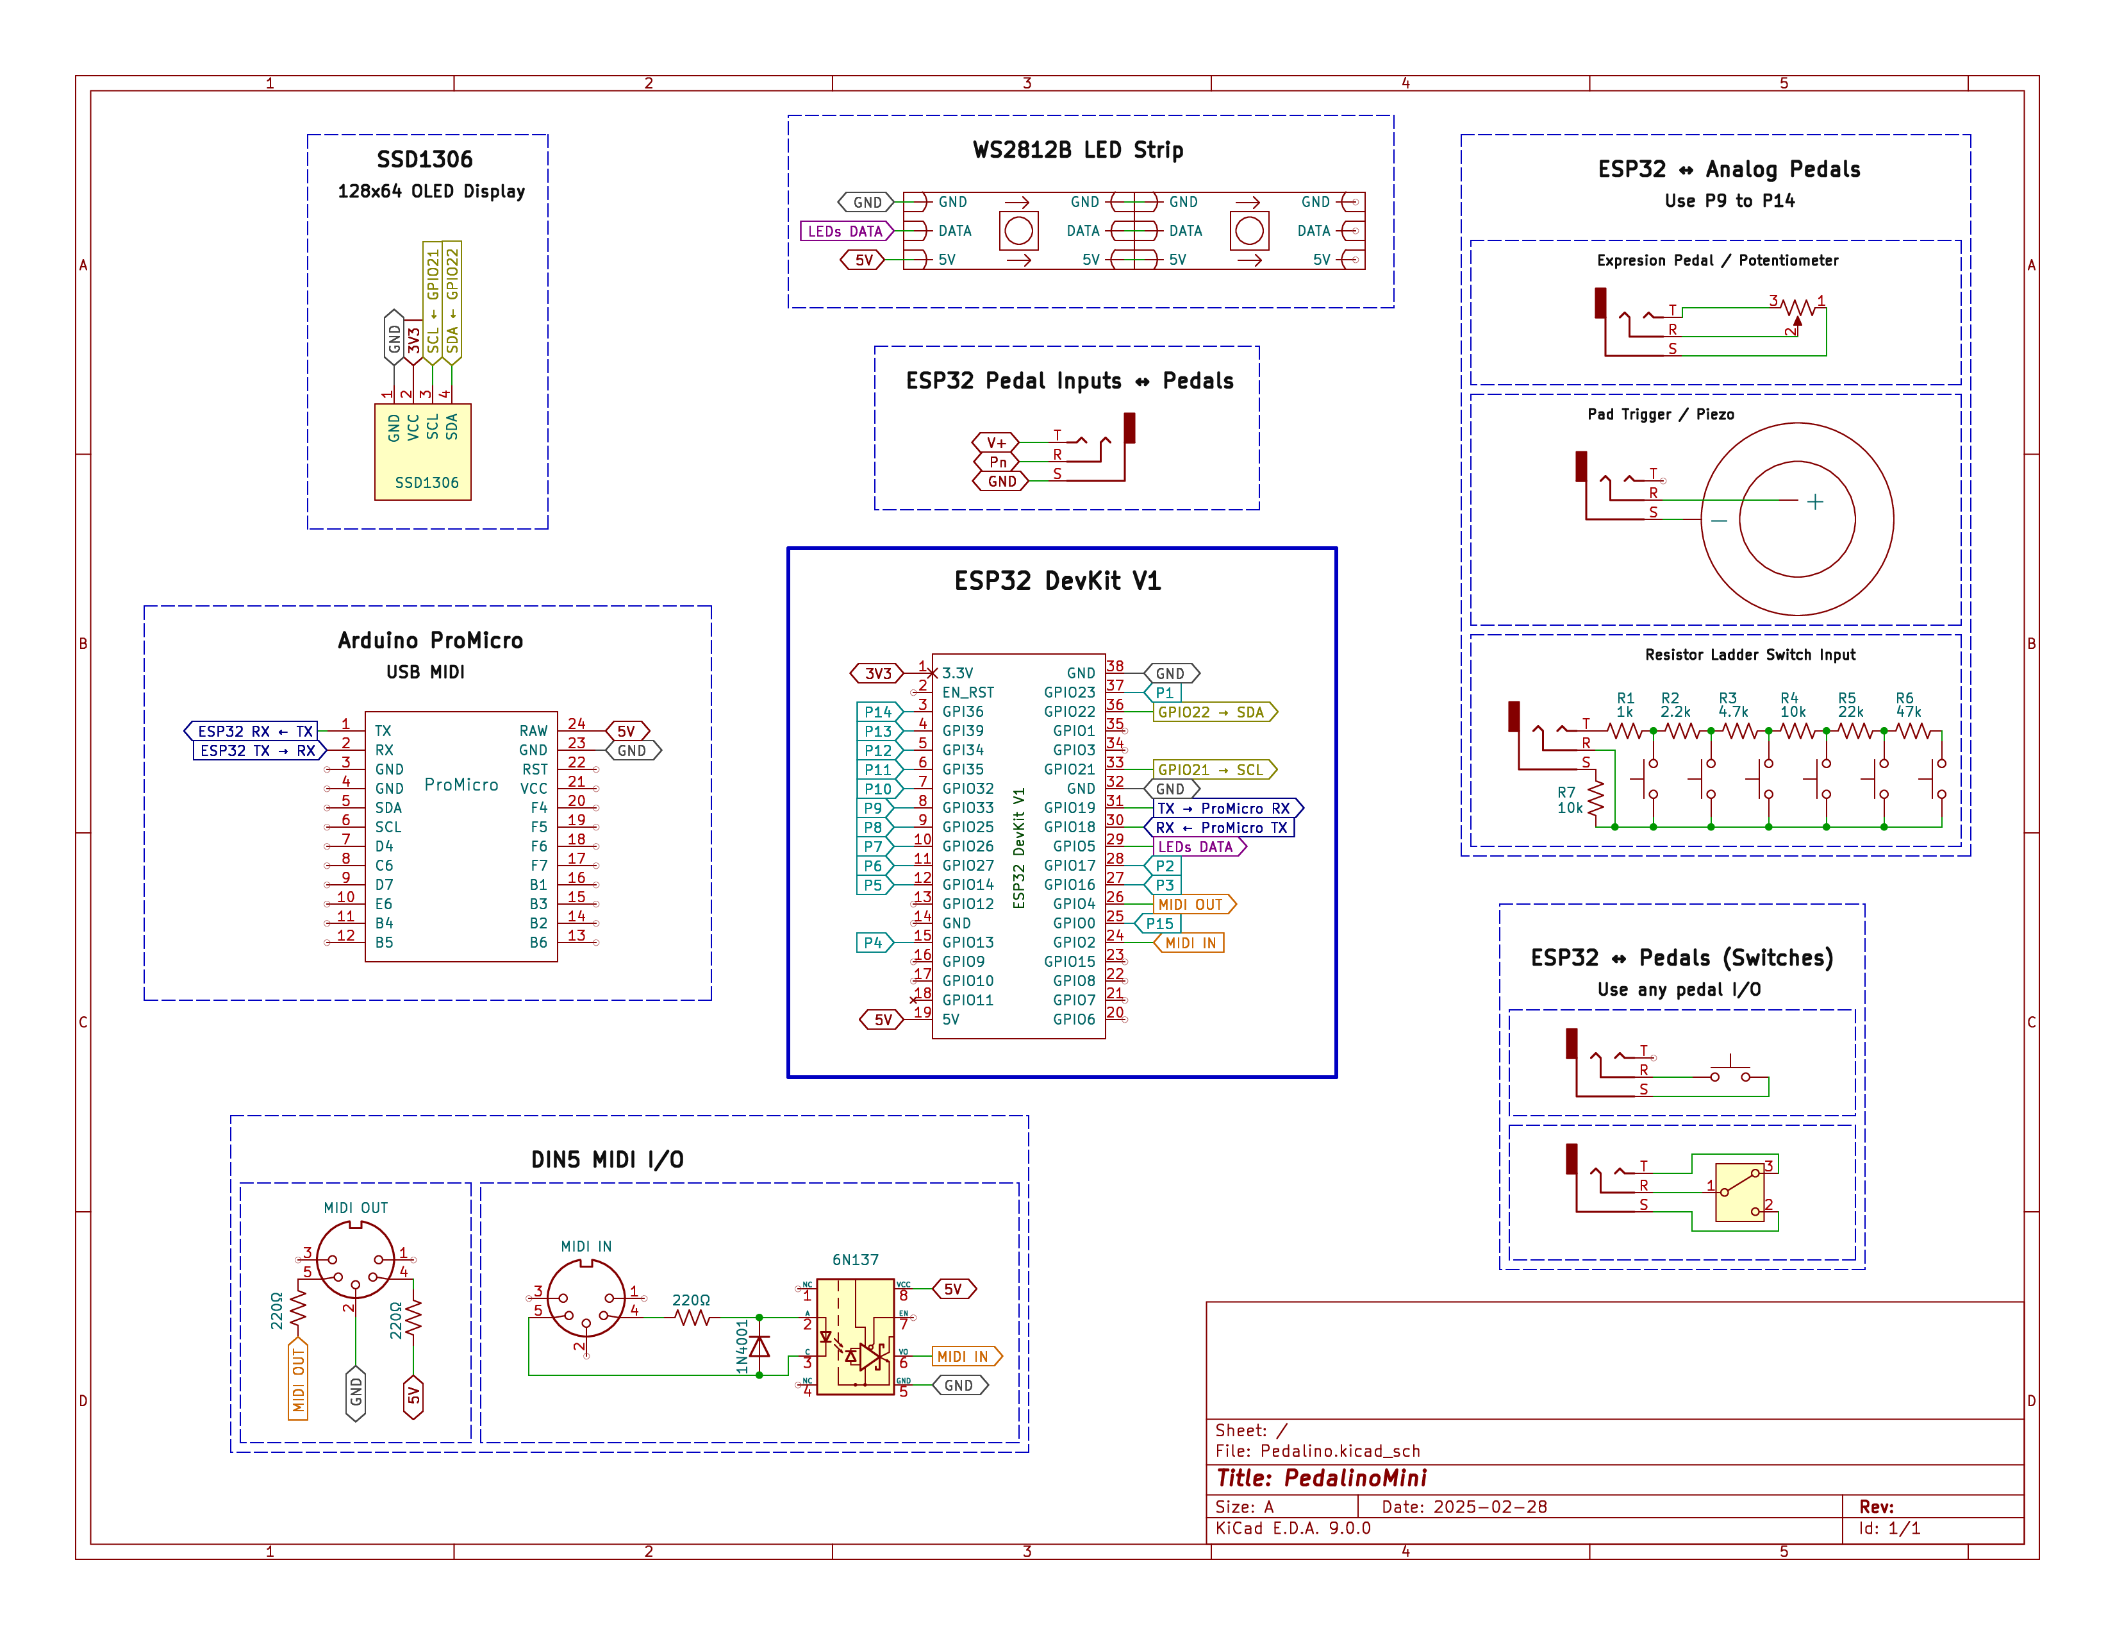Screen dimensions: 2115x1635
Task: Select resistor R5 22k in the ladder
Action: coord(1855,732)
